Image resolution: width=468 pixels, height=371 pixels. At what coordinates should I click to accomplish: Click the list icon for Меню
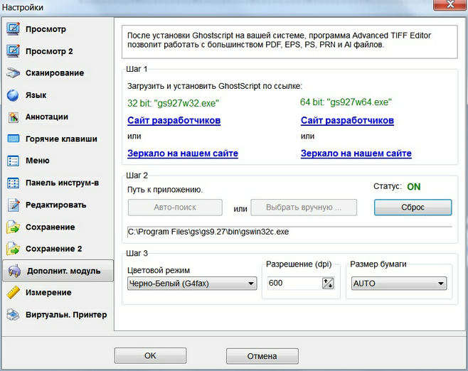[13, 161]
